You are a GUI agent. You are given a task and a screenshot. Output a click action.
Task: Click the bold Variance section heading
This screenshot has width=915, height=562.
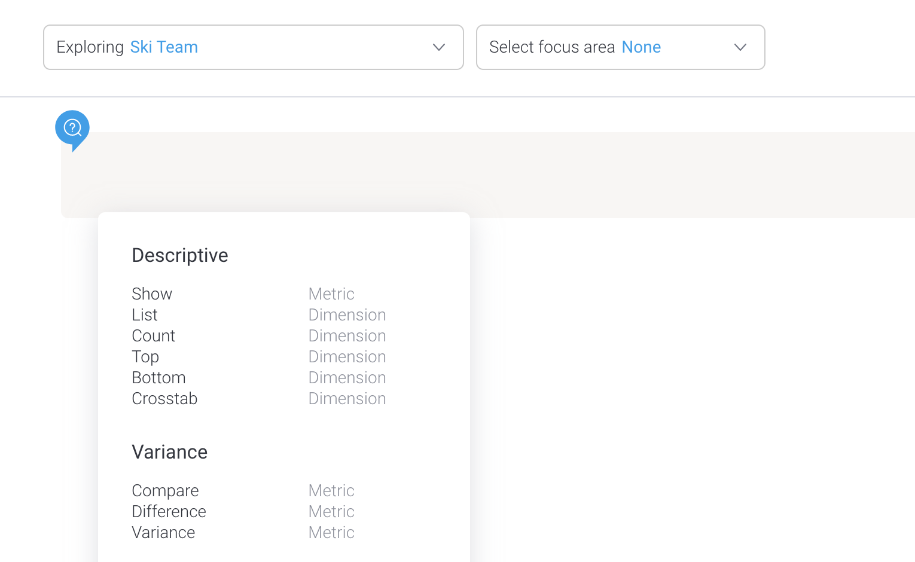tap(170, 452)
